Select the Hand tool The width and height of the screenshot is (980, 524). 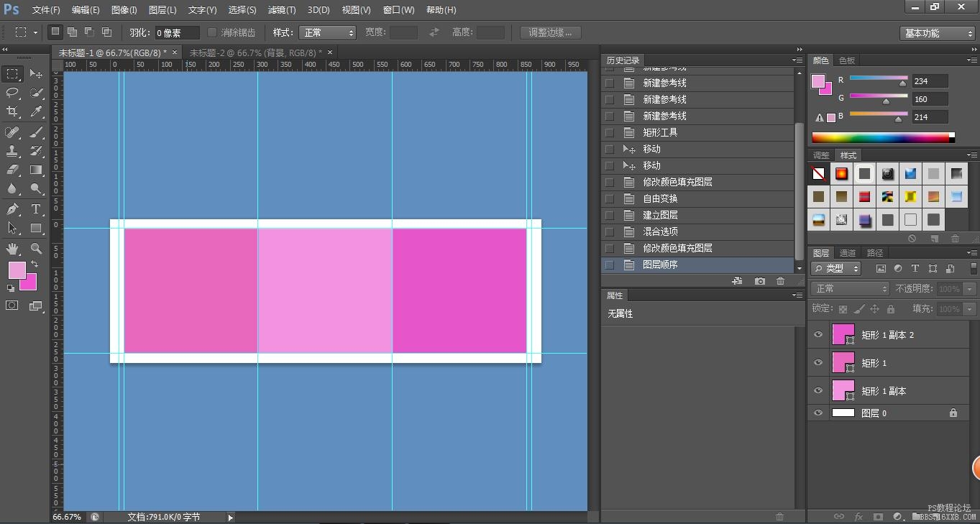point(13,249)
